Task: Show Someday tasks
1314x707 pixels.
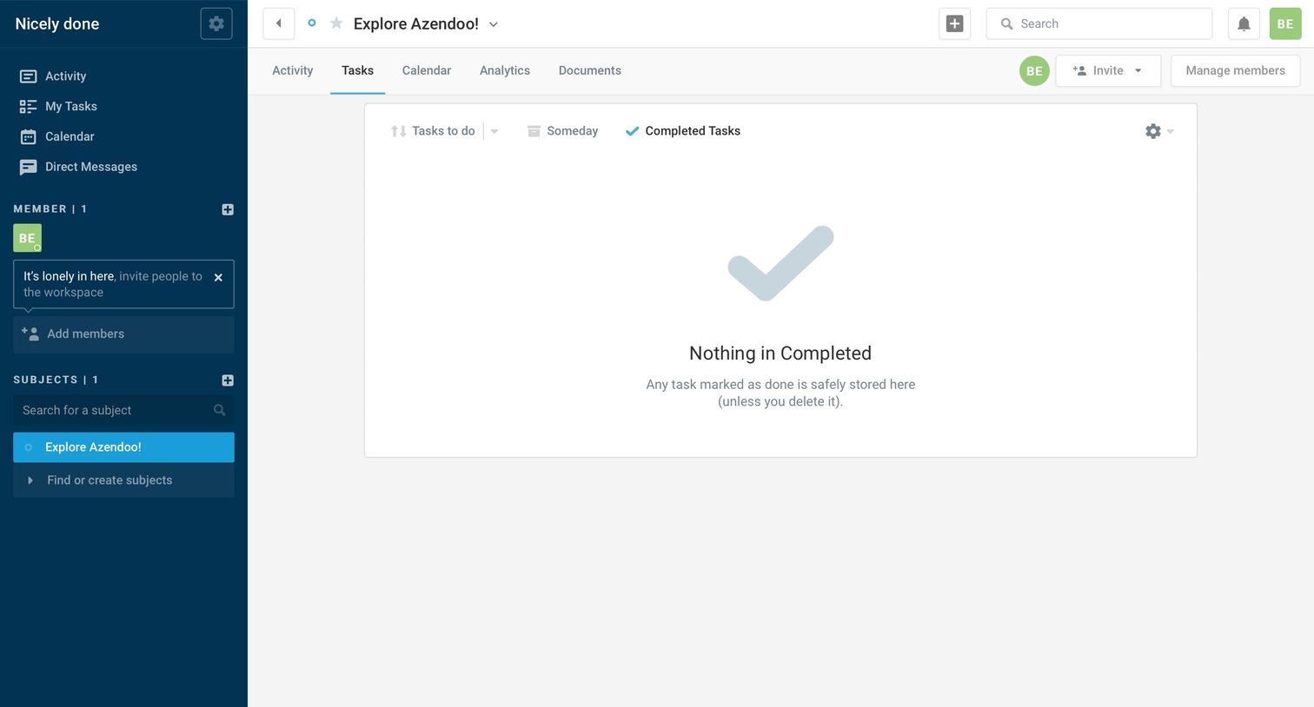Action: point(562,131)
